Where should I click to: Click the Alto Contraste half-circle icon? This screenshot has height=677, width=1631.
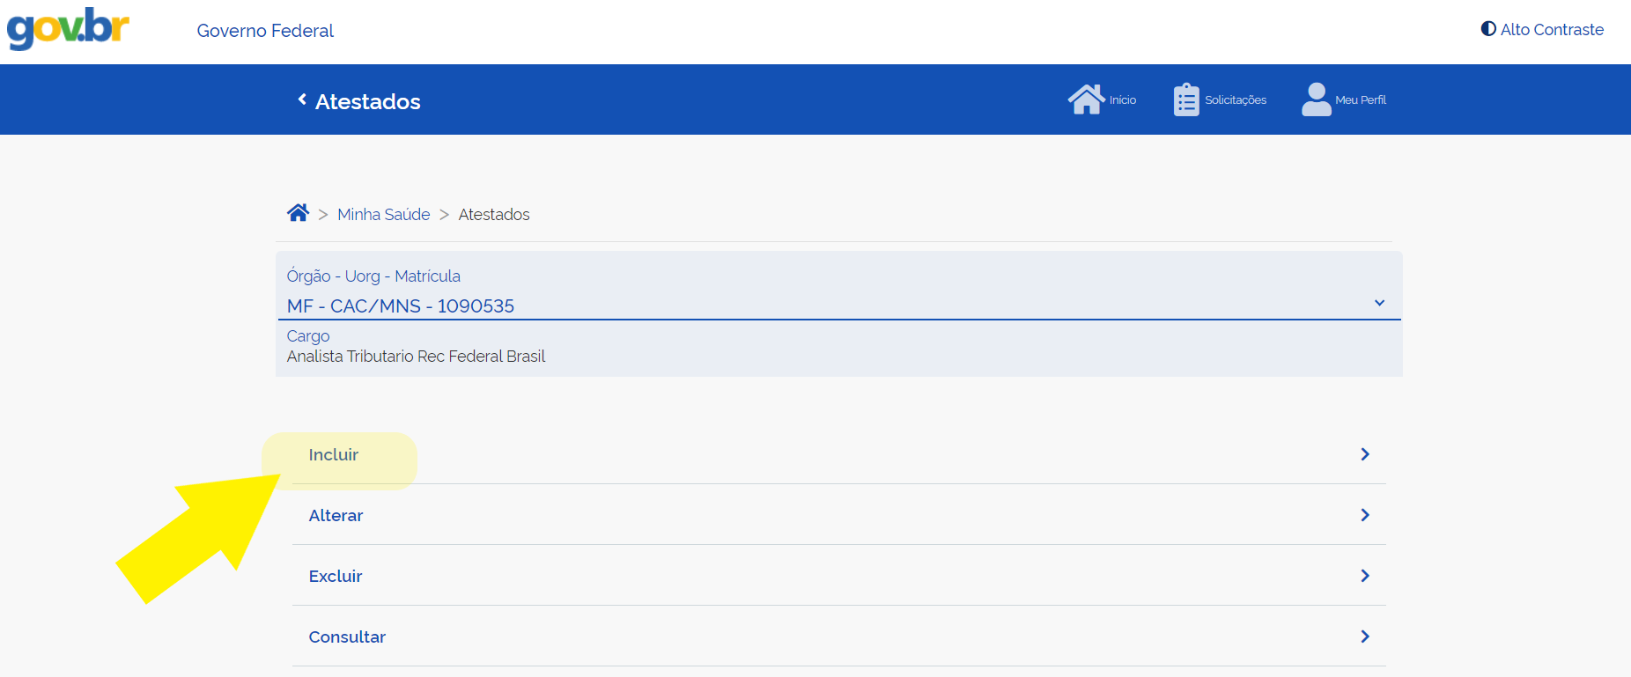point(1488,29)
